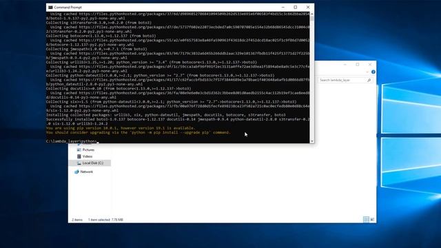Viewport: 441px width, 248px height.
Task: Select Network in the navigation pane
Action: click(86, 172)
